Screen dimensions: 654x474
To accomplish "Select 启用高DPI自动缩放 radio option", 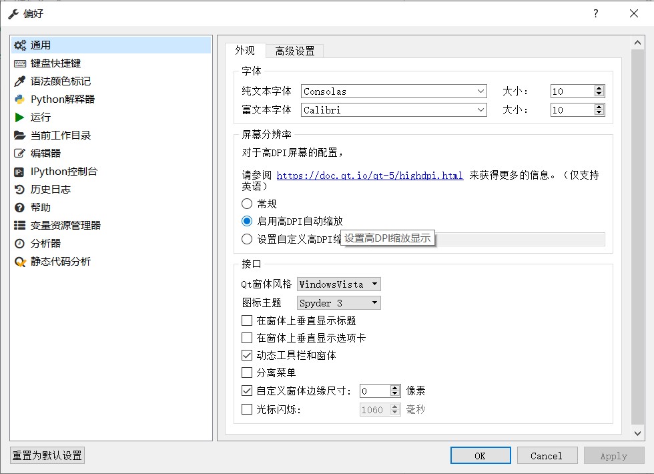I will (x=247, y=221).
